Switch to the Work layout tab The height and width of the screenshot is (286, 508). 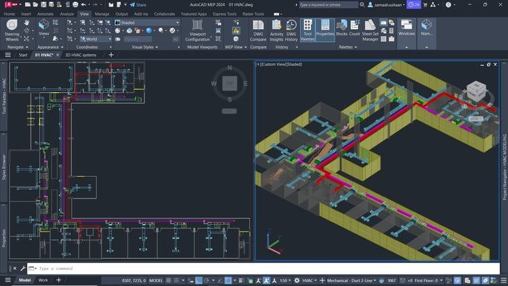pos(43,280)
